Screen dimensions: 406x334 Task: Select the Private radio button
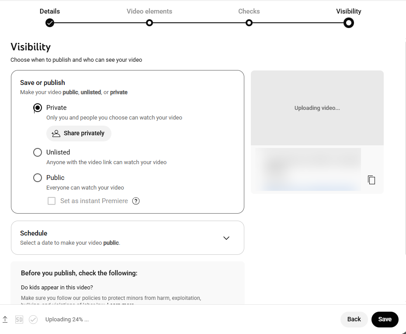pyautogui.click(x=38, y=108)
